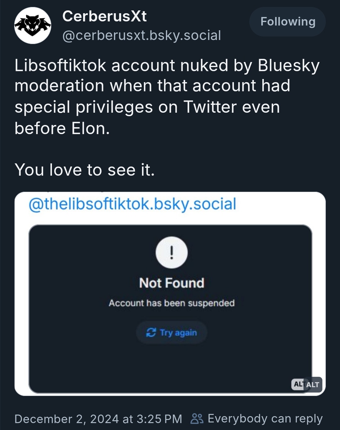The image size is (340, 430).
Task: Click the Try again button
Action: pyautogui.click(x=172, y=332)
